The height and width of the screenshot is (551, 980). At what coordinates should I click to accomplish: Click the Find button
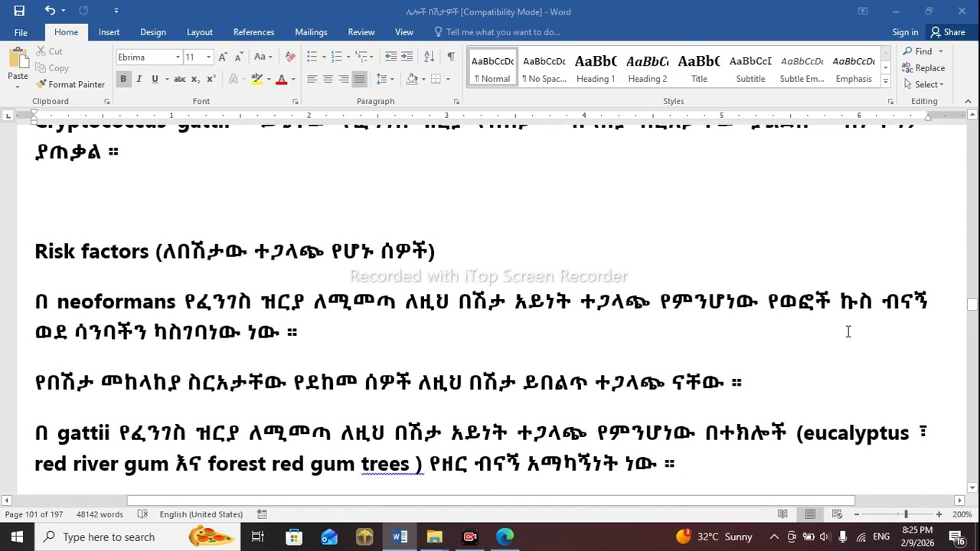point(917,51)
